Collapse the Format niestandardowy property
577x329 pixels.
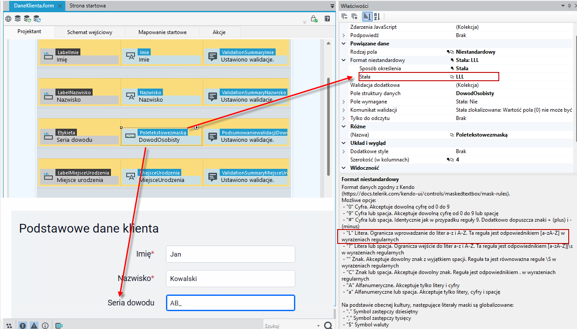point(343,60)
